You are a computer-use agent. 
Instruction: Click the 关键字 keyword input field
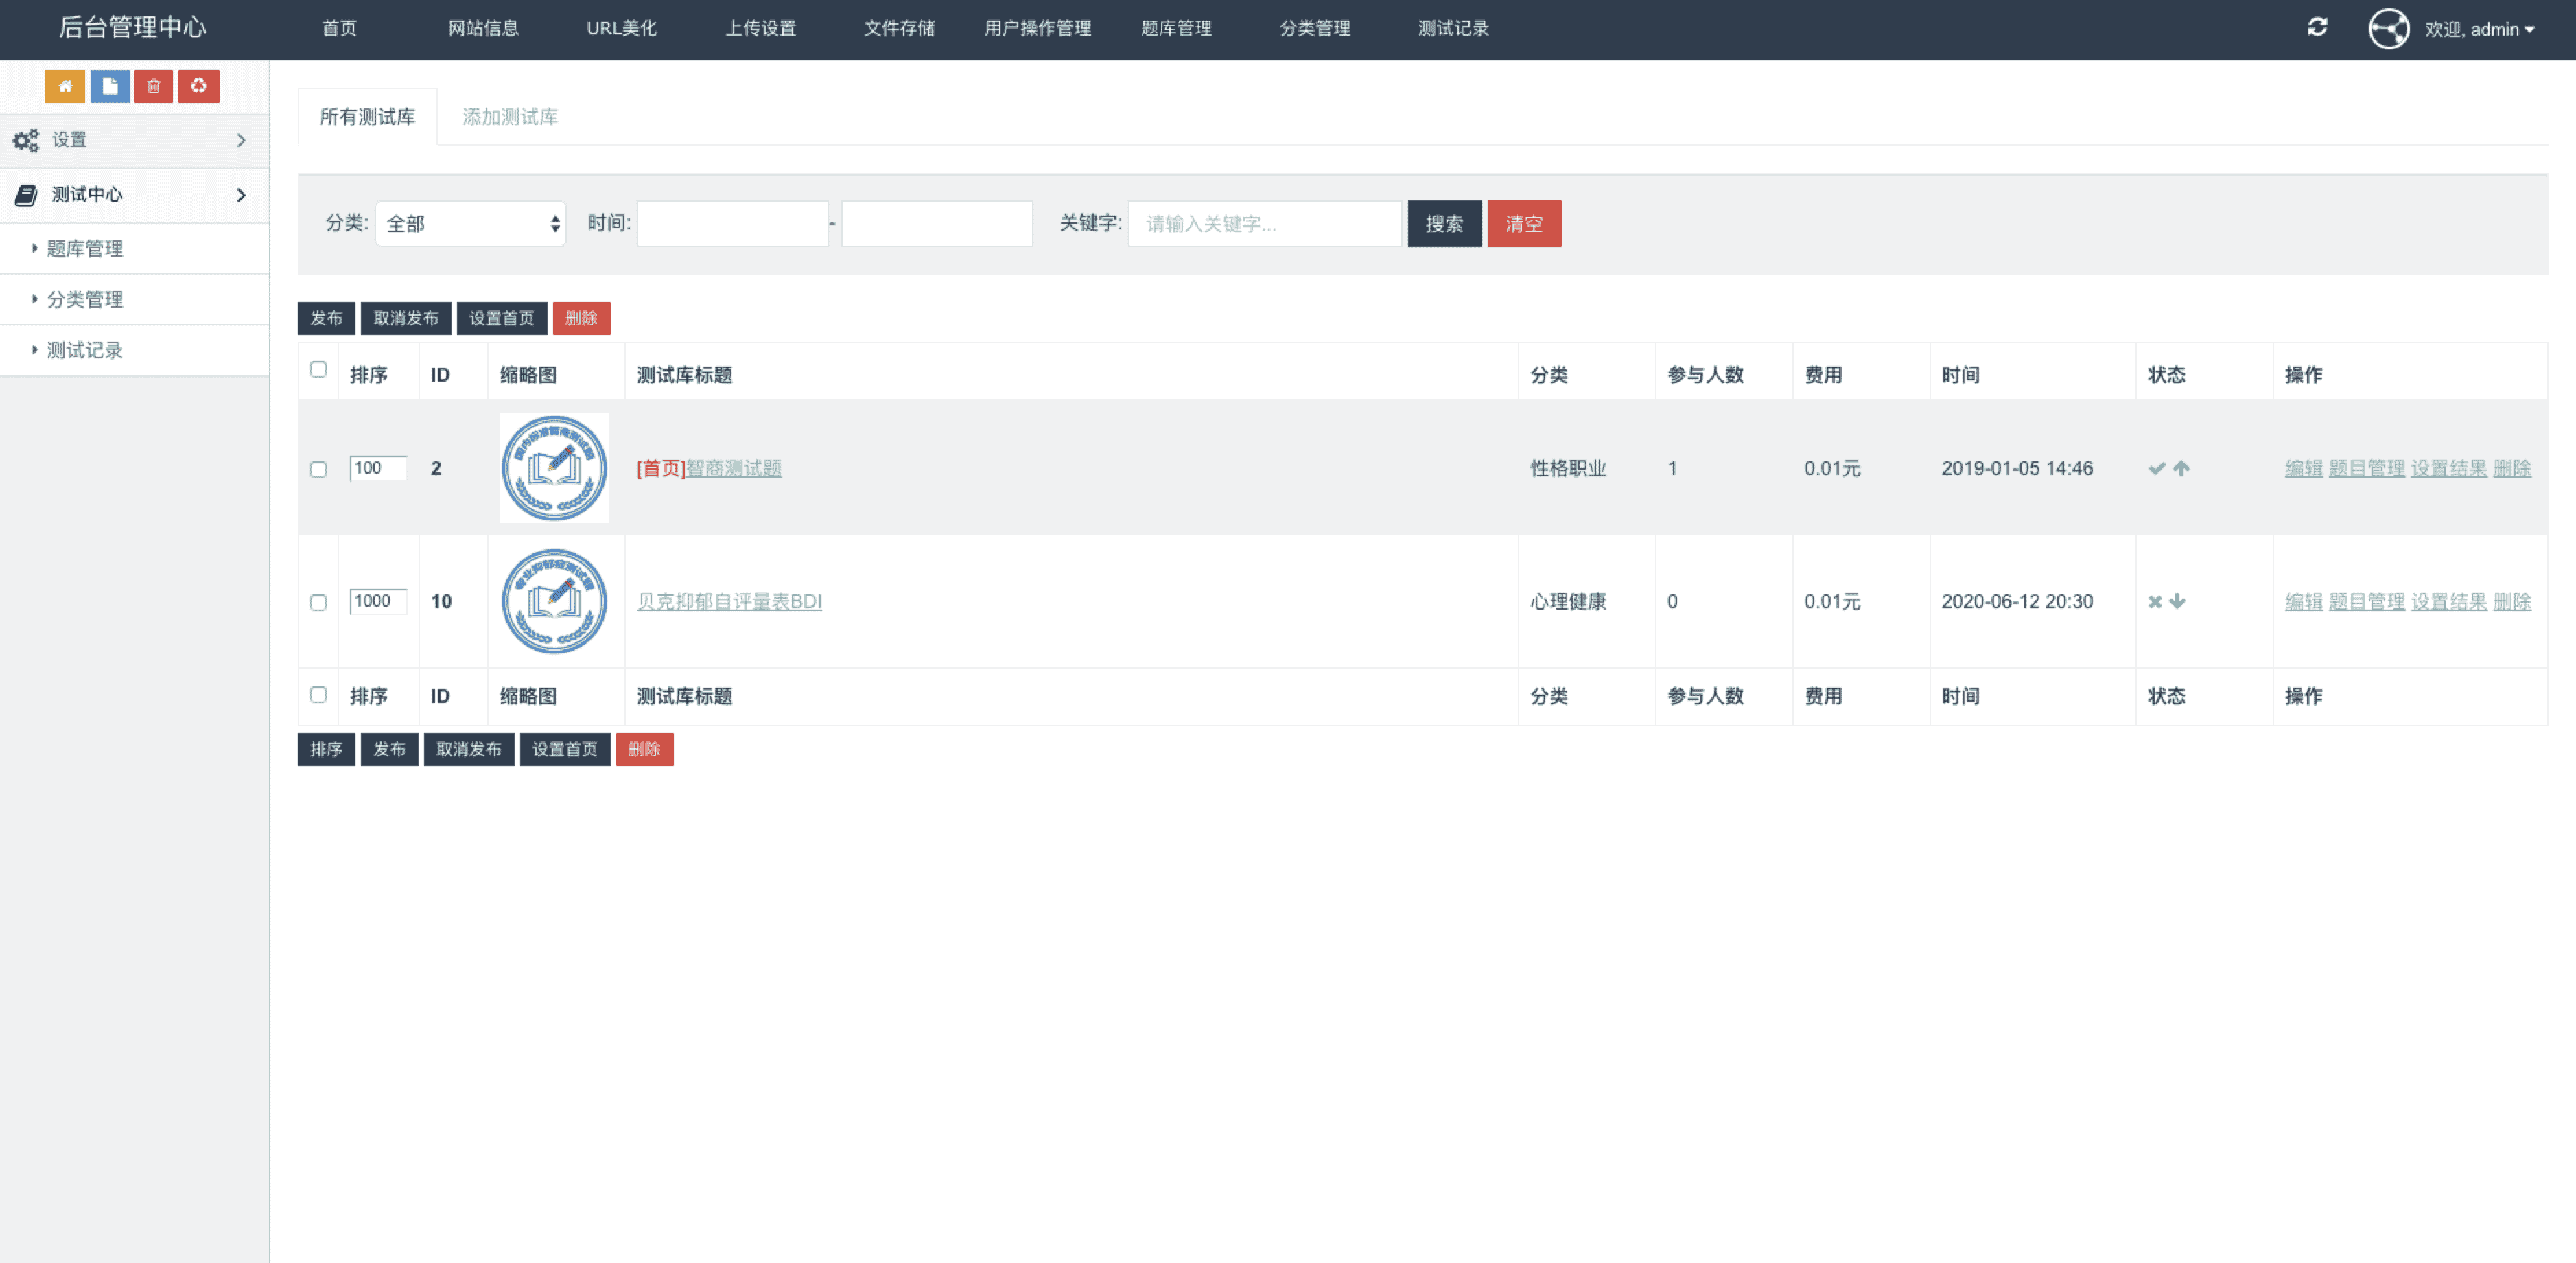pyautogui.click(x=1264, y=224)
